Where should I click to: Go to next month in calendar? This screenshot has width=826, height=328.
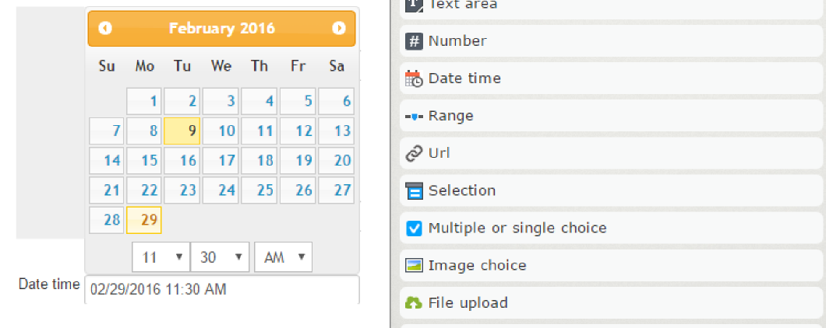tap(338, 28)
